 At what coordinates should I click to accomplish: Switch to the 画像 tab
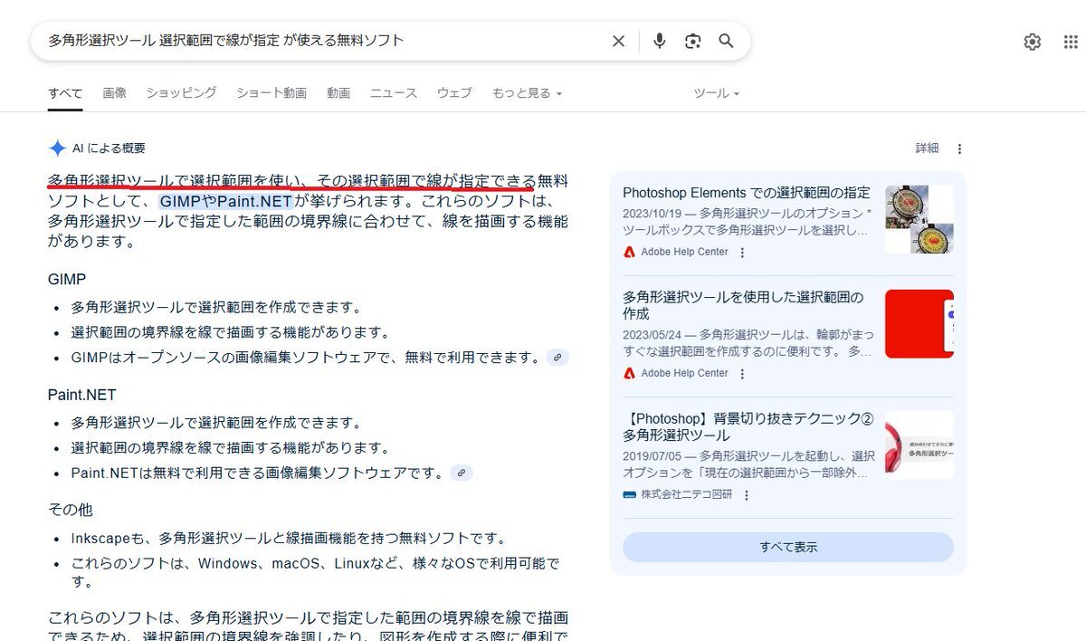click(x=115, y=93)
